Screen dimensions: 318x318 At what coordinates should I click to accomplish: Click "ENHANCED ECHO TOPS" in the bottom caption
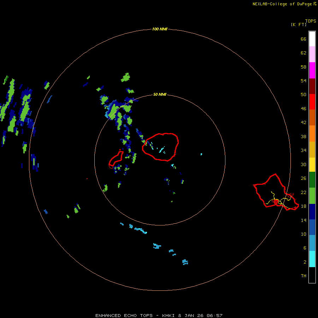124,316
